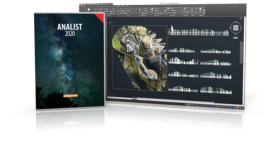Image resolution: width=276 pixels, height=146 pixels.
Task: Toggle clean screen in status bar
Action: pyautogui.click(x=241, y=108)
